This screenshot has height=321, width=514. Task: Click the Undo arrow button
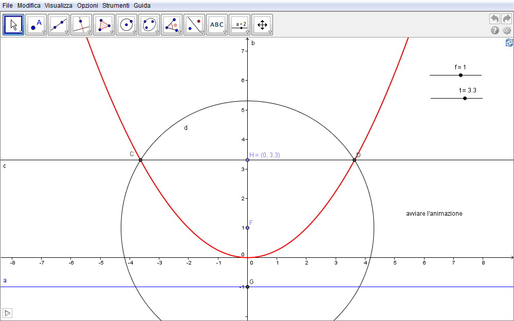[494, 18]
